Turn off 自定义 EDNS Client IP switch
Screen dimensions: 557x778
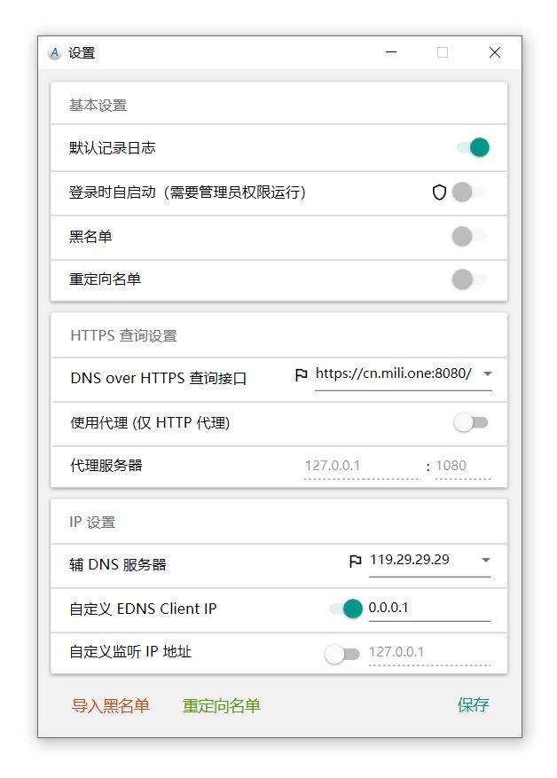coord(345,609)
